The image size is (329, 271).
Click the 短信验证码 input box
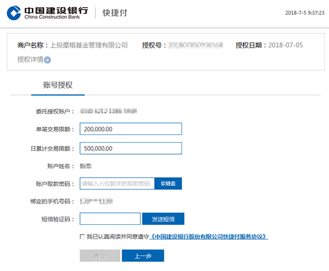[110, 219]
